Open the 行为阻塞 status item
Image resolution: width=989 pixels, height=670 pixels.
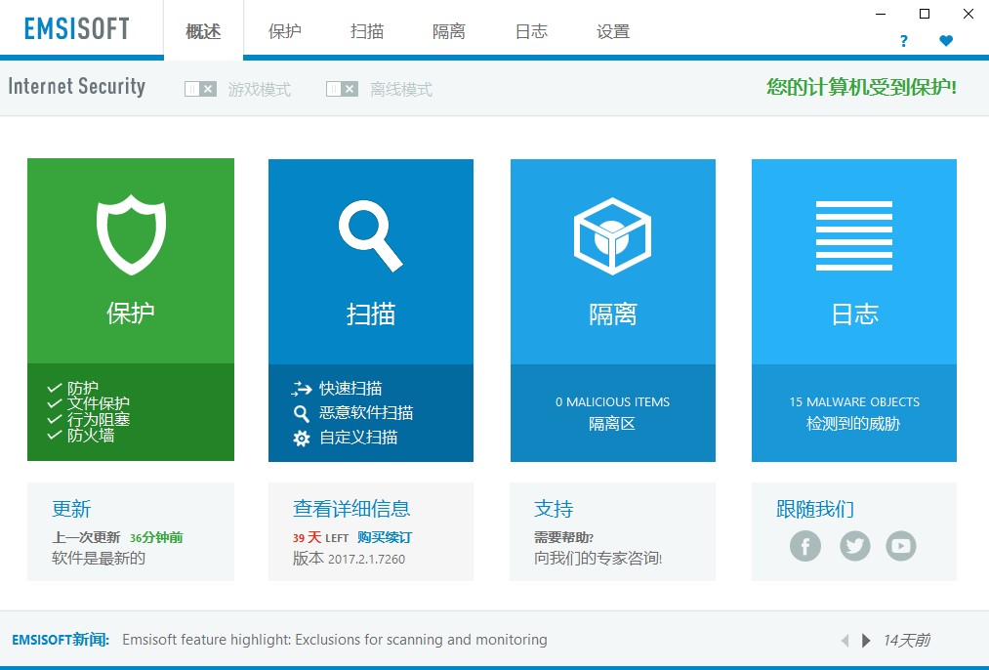click(88, 419)
